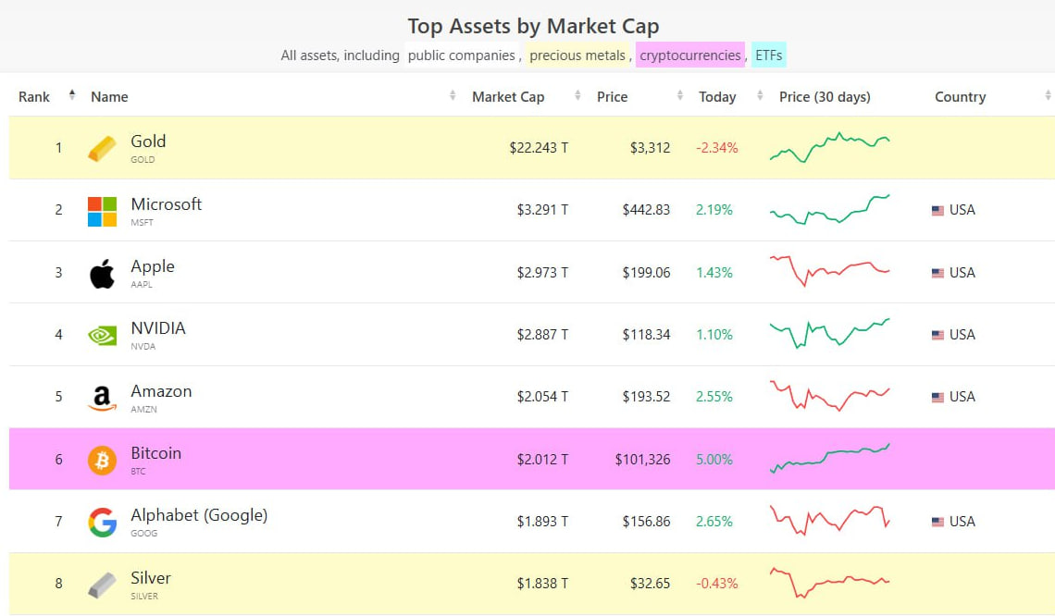Sort by Today column header
The height and width of the screenshot is (616, 1055).
[x=717, y=97]
